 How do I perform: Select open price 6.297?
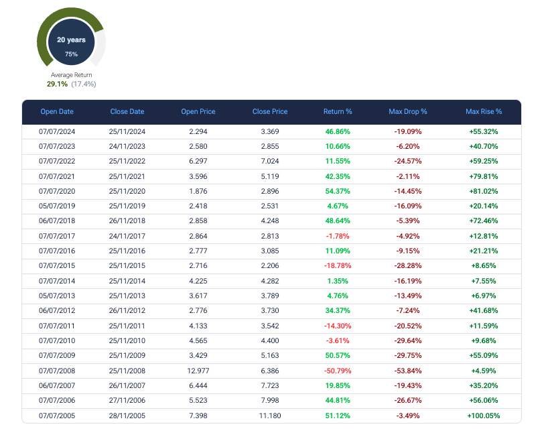198,161
